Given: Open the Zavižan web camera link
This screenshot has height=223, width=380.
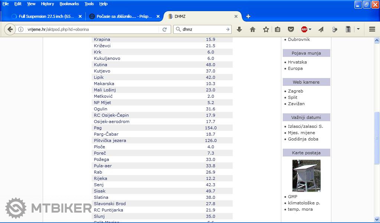Looking at the screenshot, I should tap(296, 104).
